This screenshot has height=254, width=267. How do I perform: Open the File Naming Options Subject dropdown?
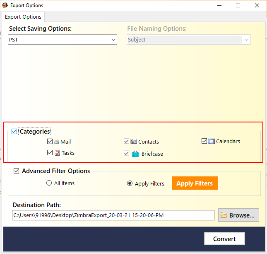tap(188, 39)
